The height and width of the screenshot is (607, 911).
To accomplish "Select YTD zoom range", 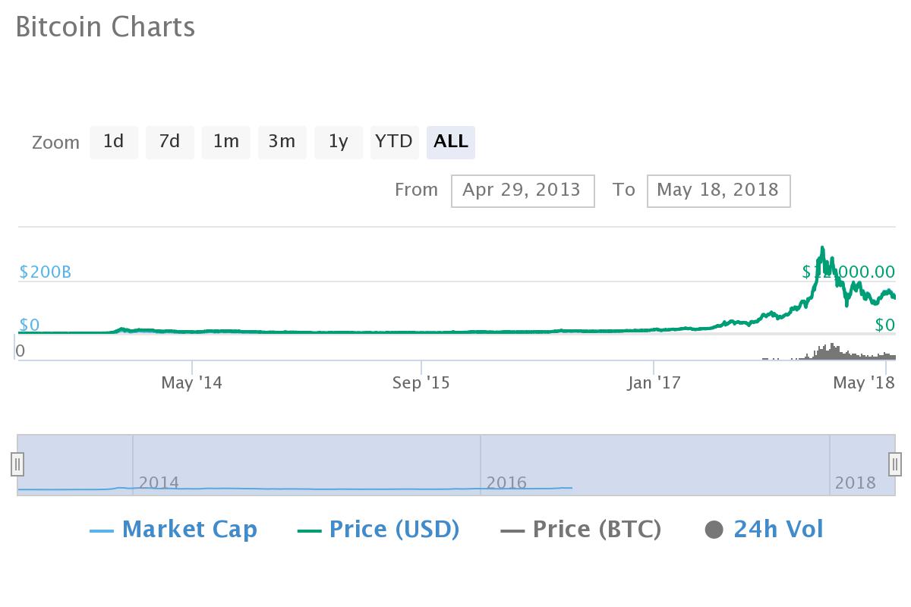I will tap(394, 142).
